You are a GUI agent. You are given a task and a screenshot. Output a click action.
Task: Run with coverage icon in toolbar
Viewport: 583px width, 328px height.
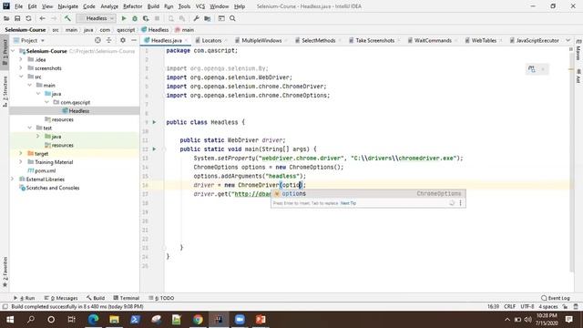tap(146, 18)
